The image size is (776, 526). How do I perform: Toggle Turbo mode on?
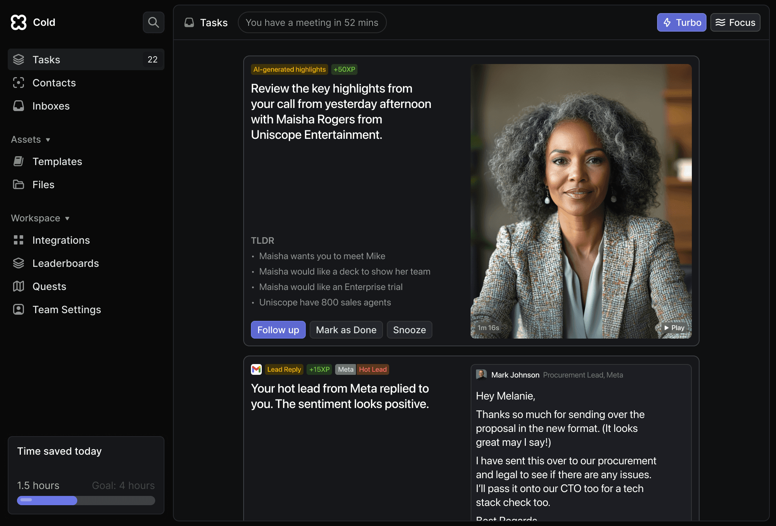681,22
